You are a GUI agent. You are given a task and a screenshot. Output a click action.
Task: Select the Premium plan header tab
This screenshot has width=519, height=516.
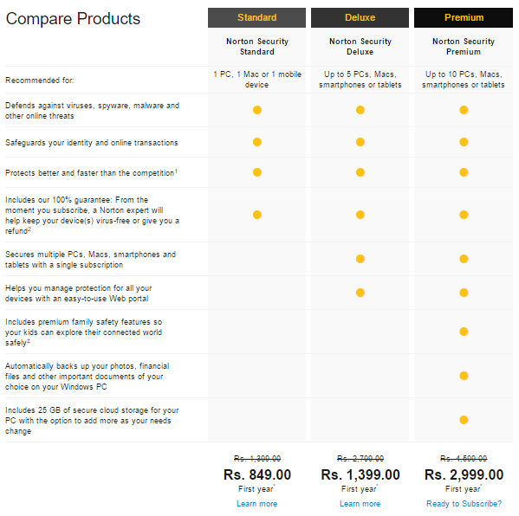(464, 17)
